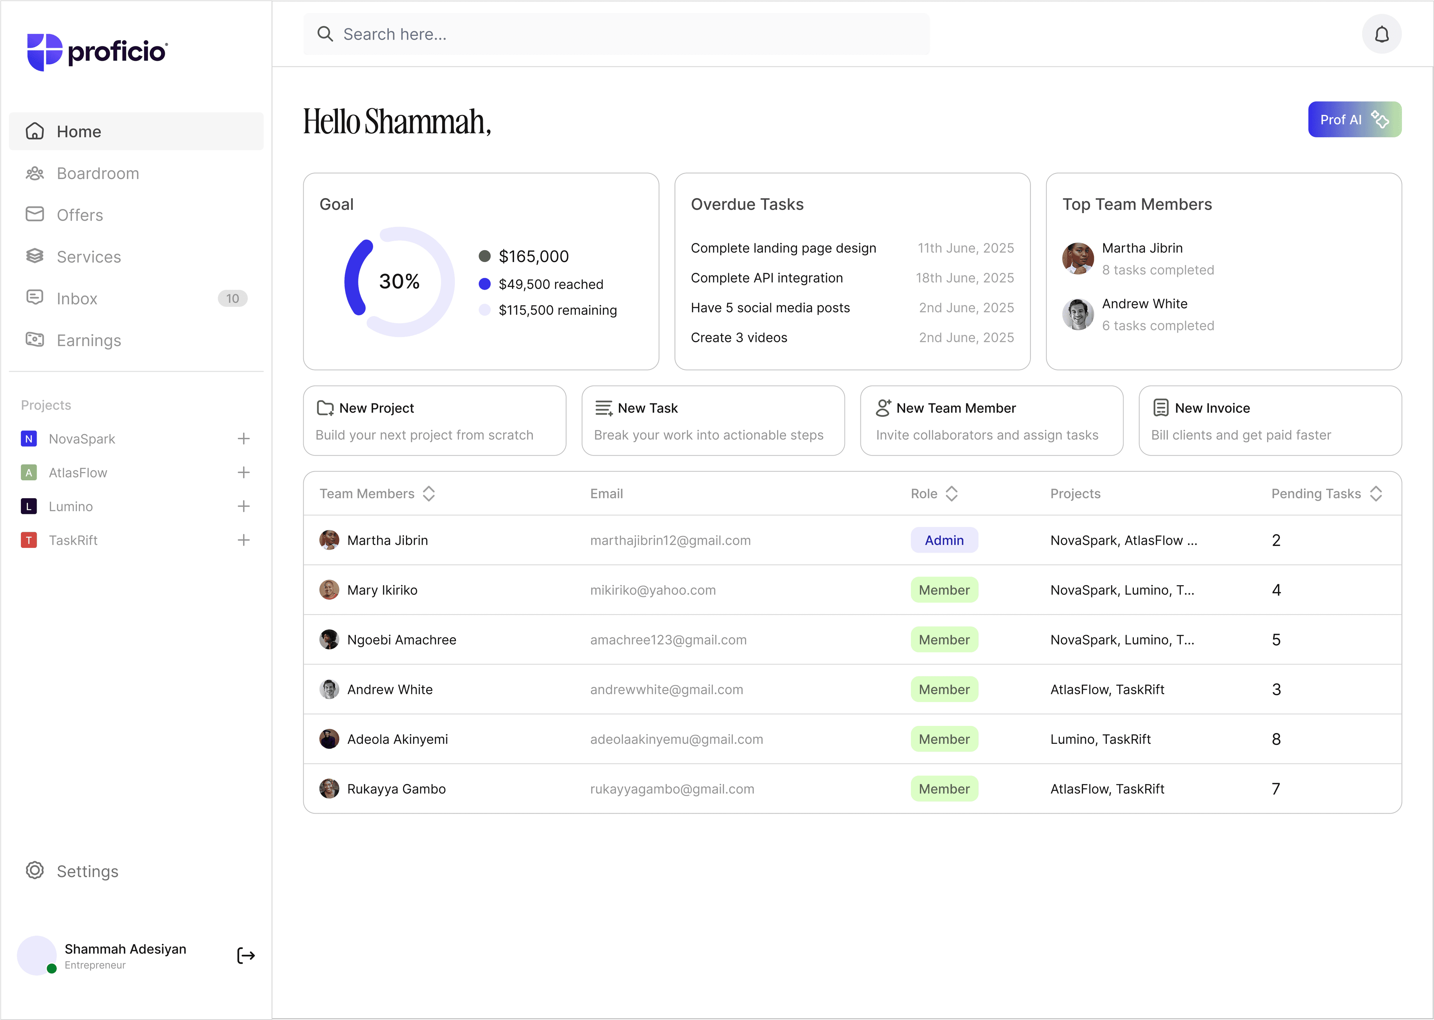Open the Lumino project in sidebar
The width and height of the screenshot is (1434, 1020).
(x=70, y=506)
